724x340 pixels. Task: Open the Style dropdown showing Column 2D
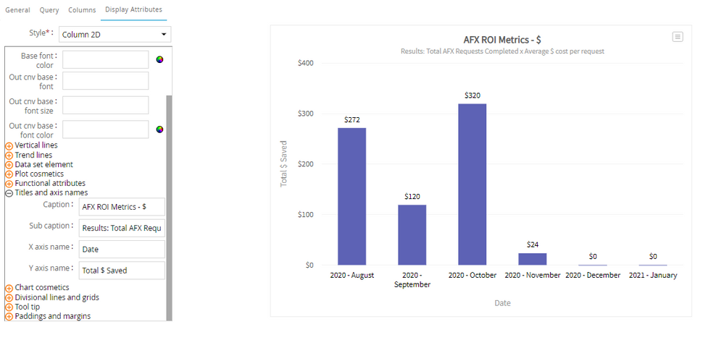tap(115, 34)
